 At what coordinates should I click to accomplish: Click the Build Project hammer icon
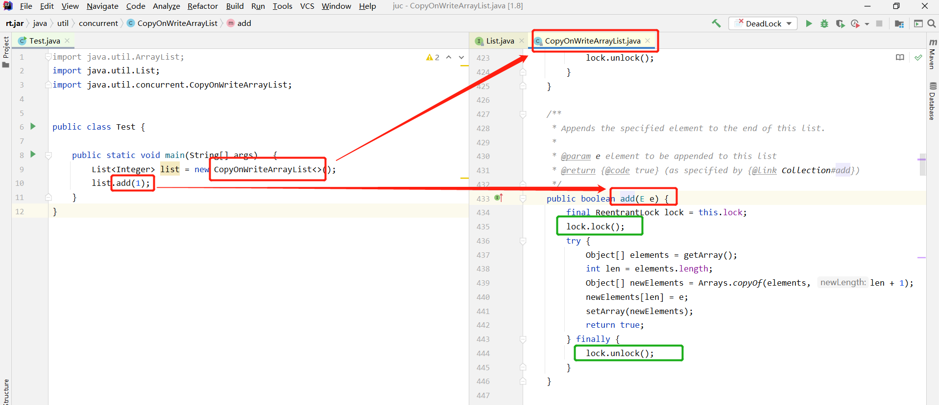click(x=716, y=23)
